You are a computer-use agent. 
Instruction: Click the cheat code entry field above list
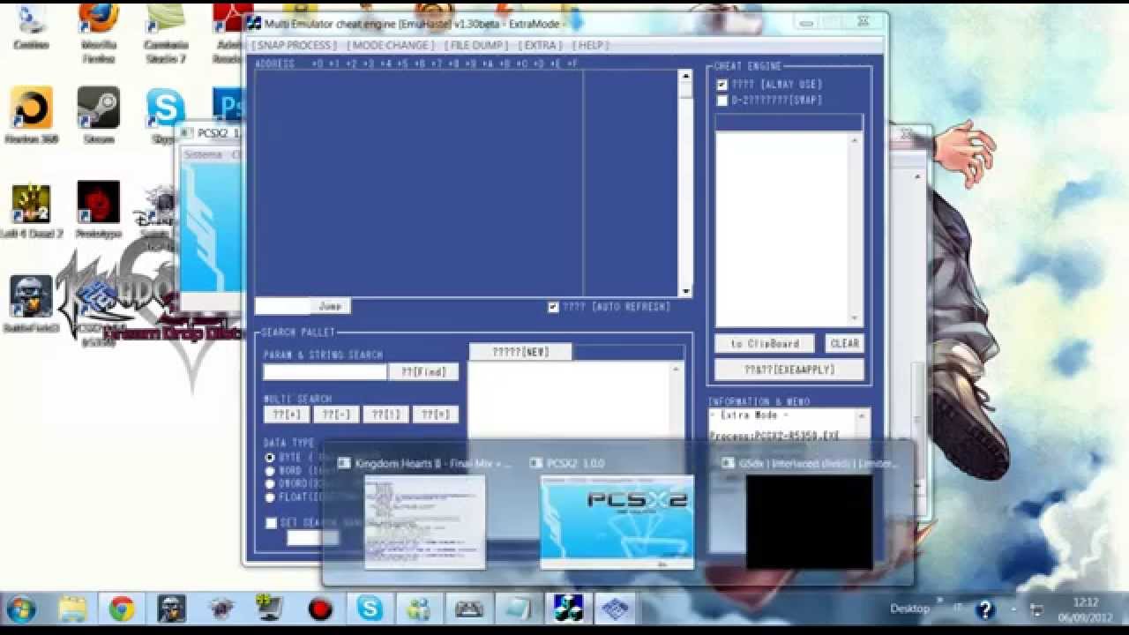tap(789, 123)
